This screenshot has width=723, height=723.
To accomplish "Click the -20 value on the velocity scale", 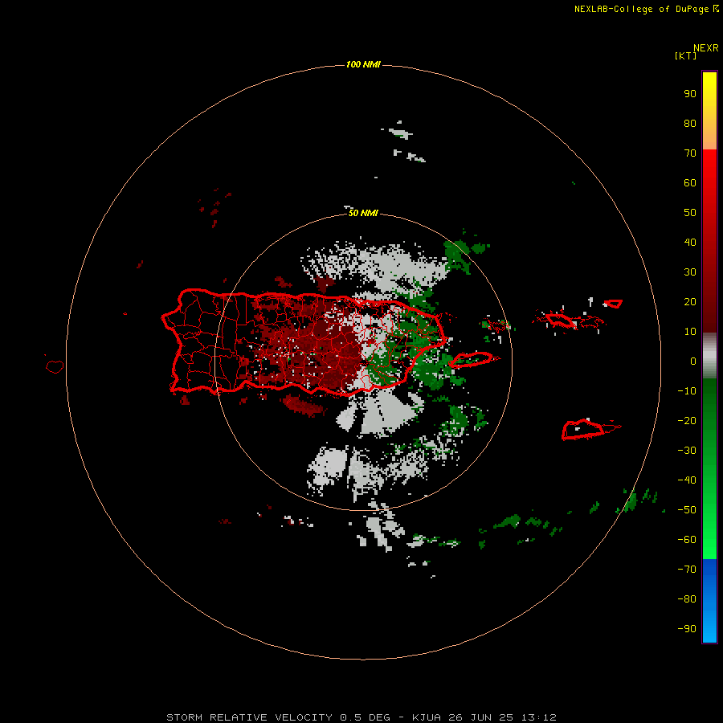I will (687, 420).
